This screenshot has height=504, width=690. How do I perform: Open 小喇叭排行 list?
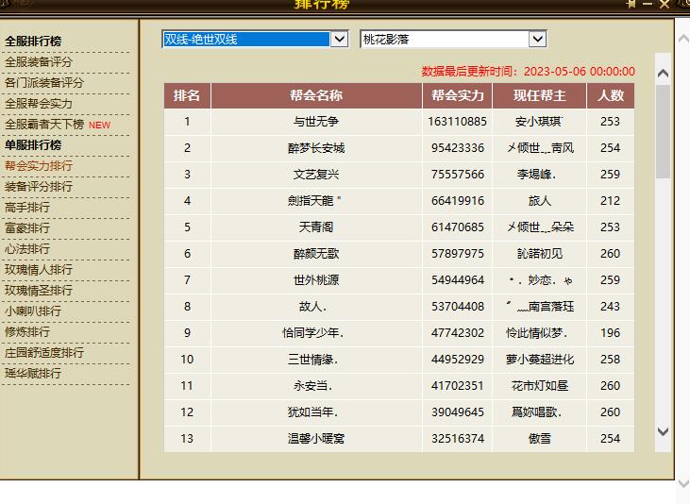click(x=33, y=311)
